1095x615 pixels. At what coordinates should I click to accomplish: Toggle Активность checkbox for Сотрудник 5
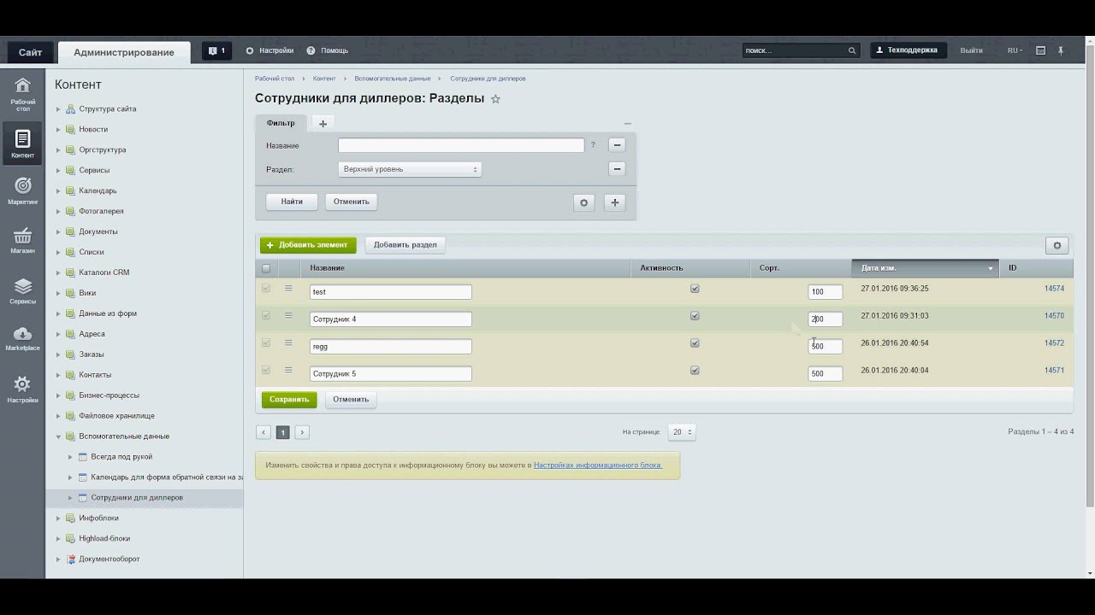click(695, 371)
